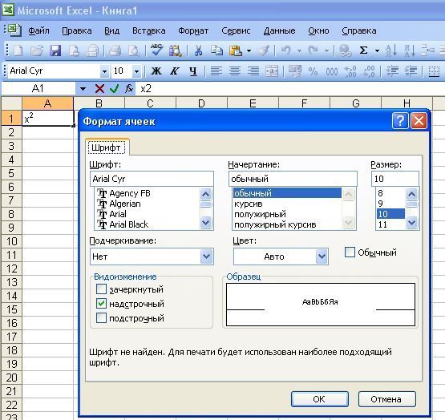Image resolution: width=445 pixels, height=420 pixels.
Task: Toggle italic К formatting
Action: [175, 71]
